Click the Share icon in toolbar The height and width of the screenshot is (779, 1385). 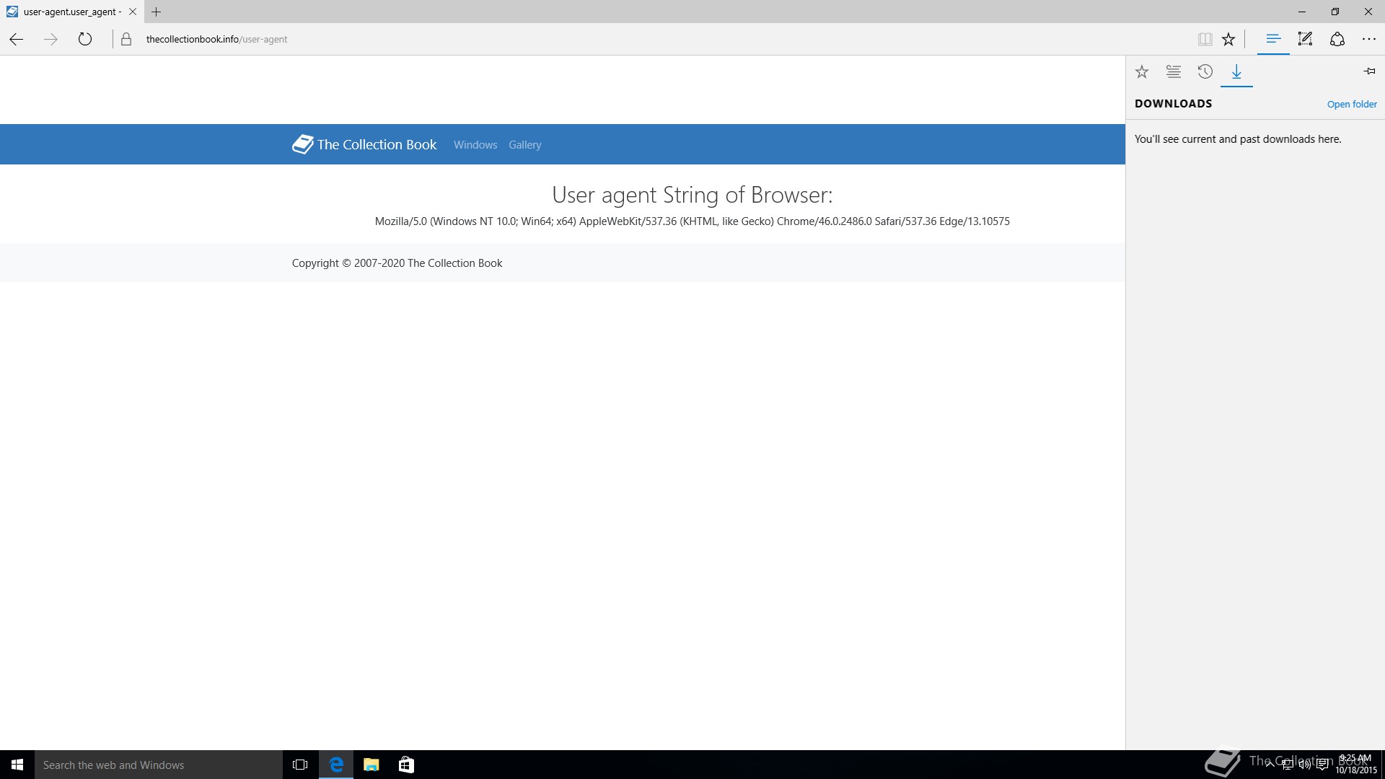[x=1337, y=40]
